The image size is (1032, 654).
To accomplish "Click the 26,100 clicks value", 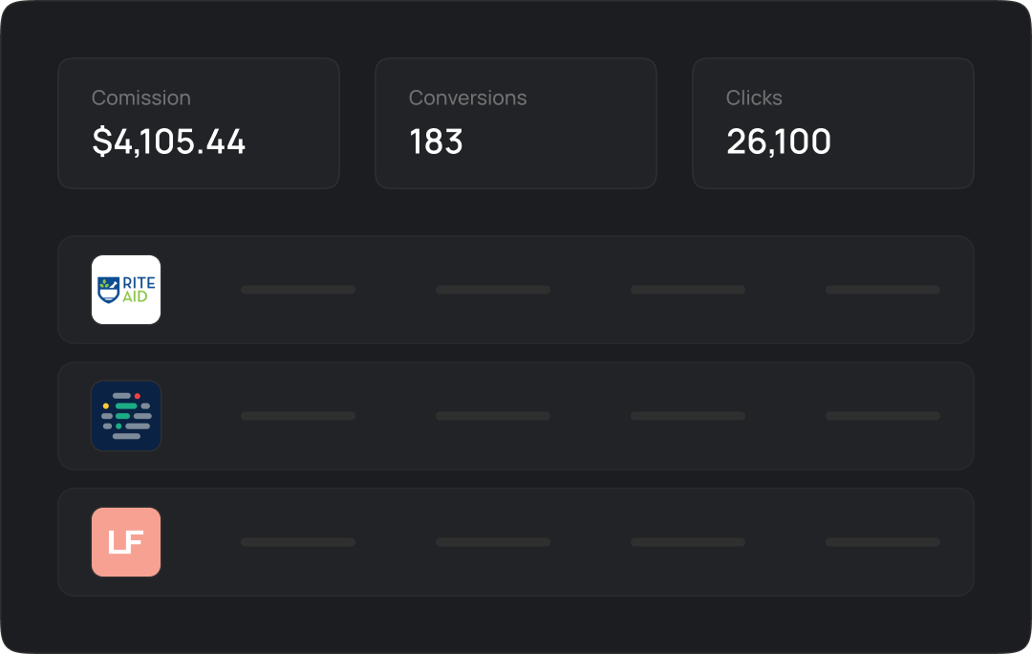I will (779, 142).
